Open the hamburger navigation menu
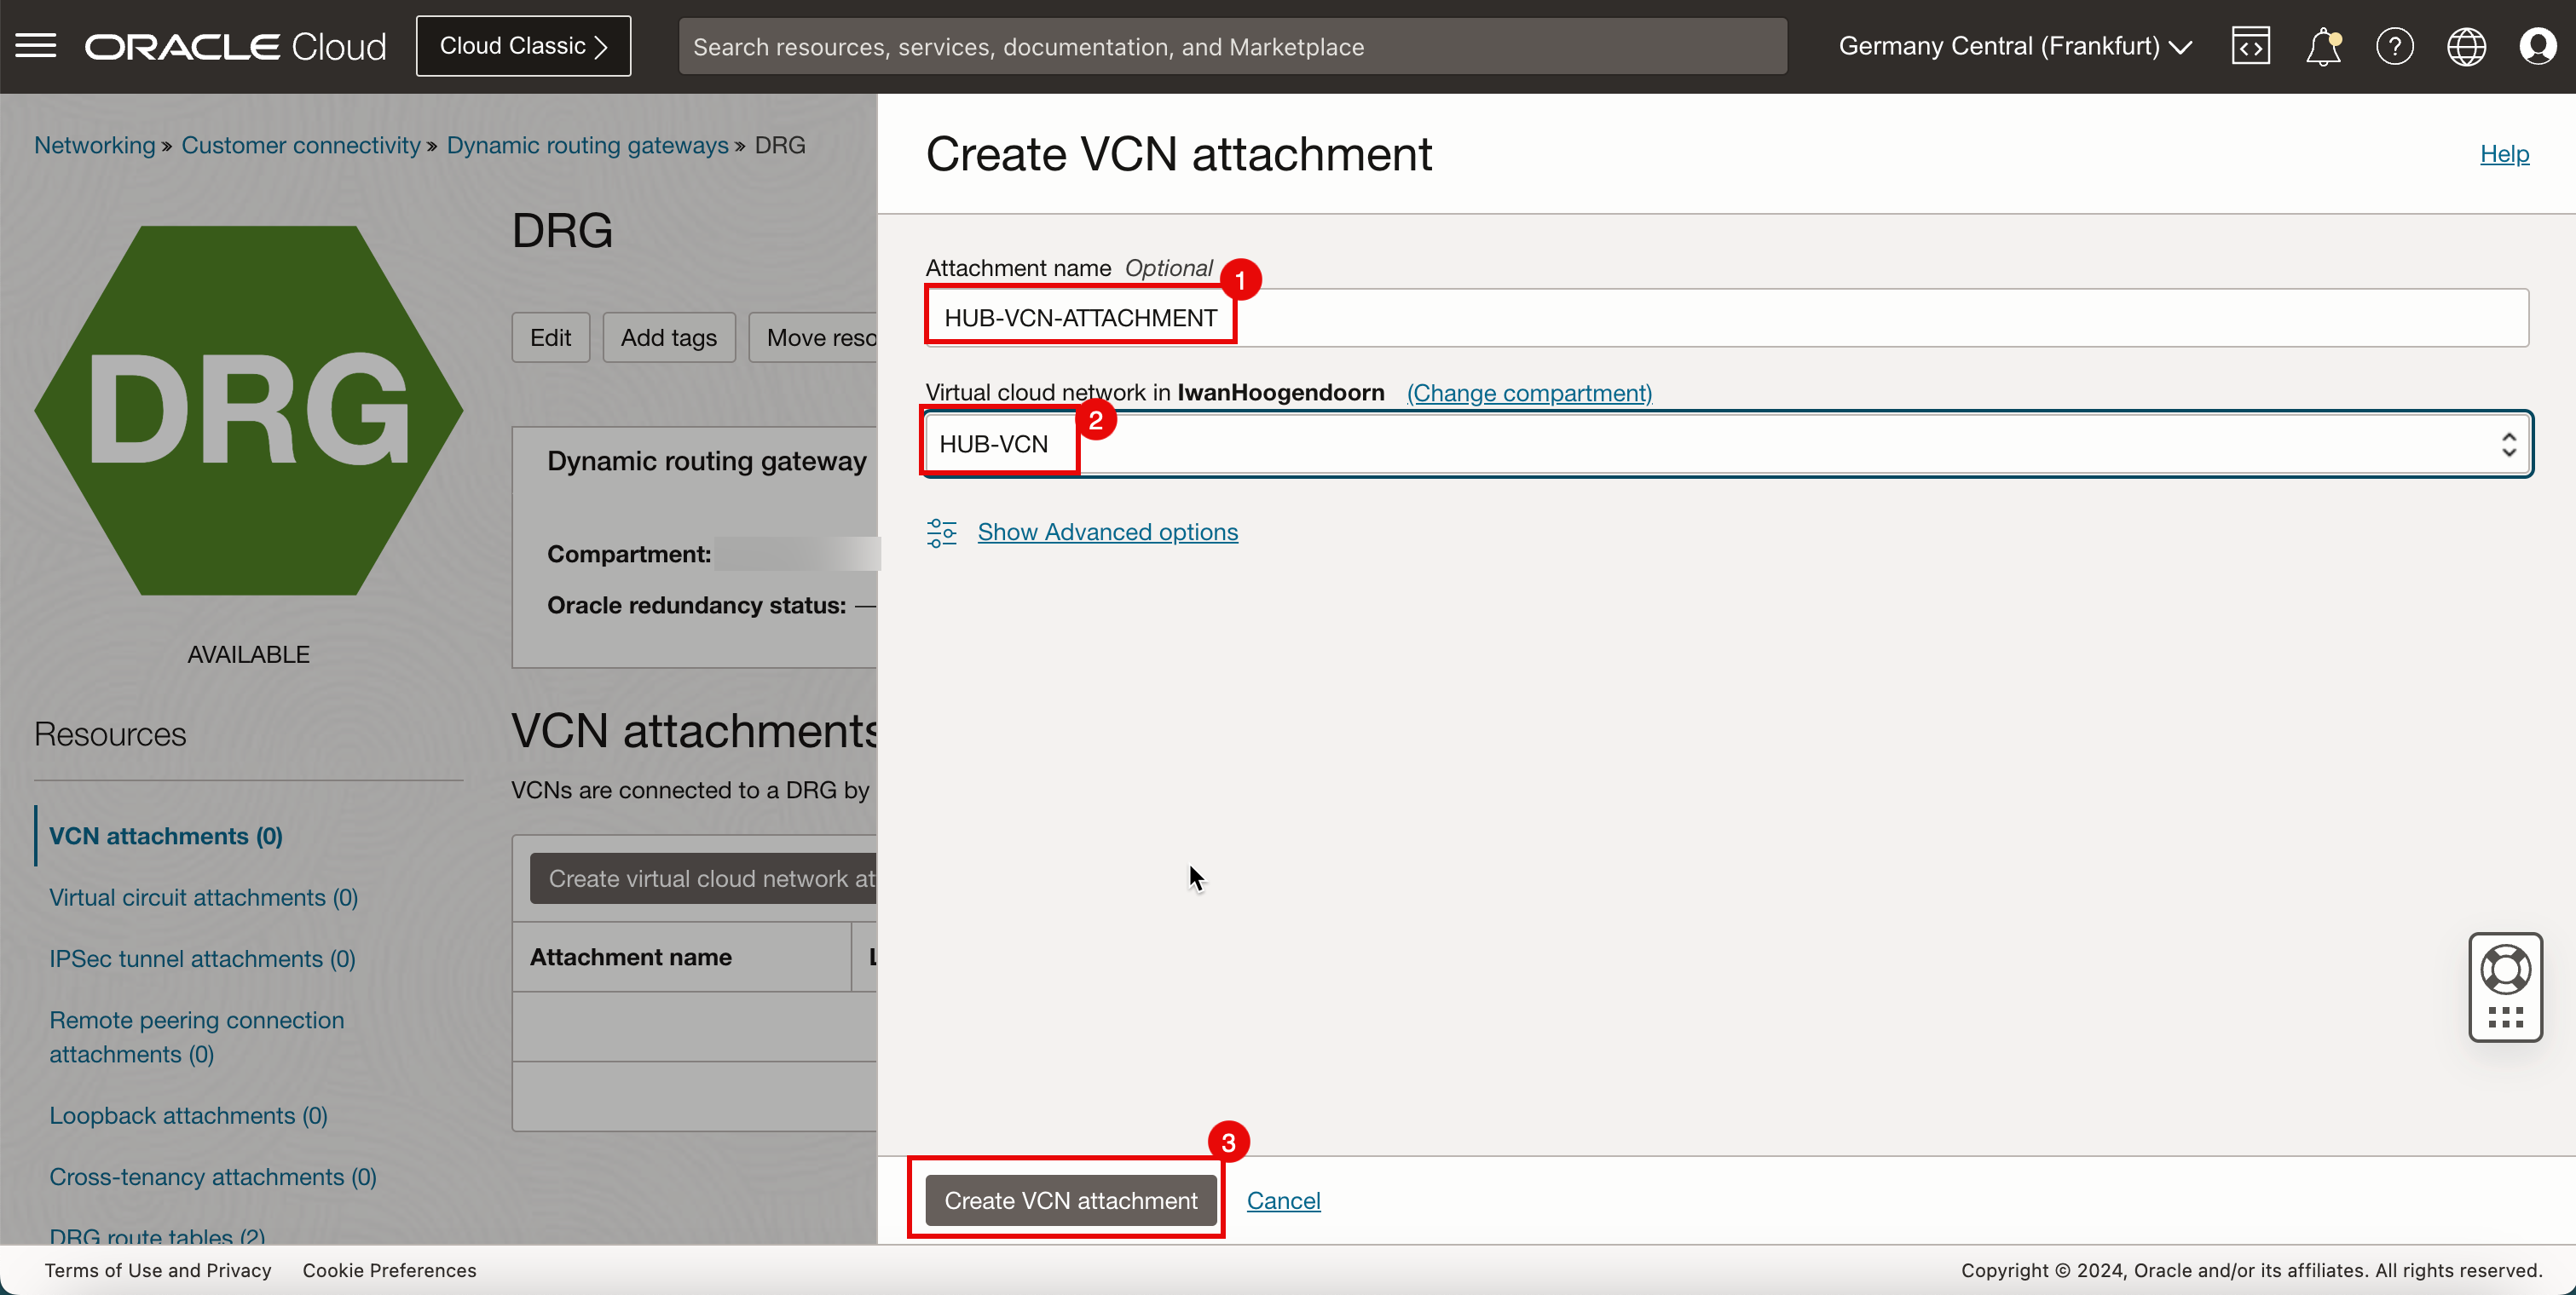Viewport: 2576px width, 1295px height. 36,46
